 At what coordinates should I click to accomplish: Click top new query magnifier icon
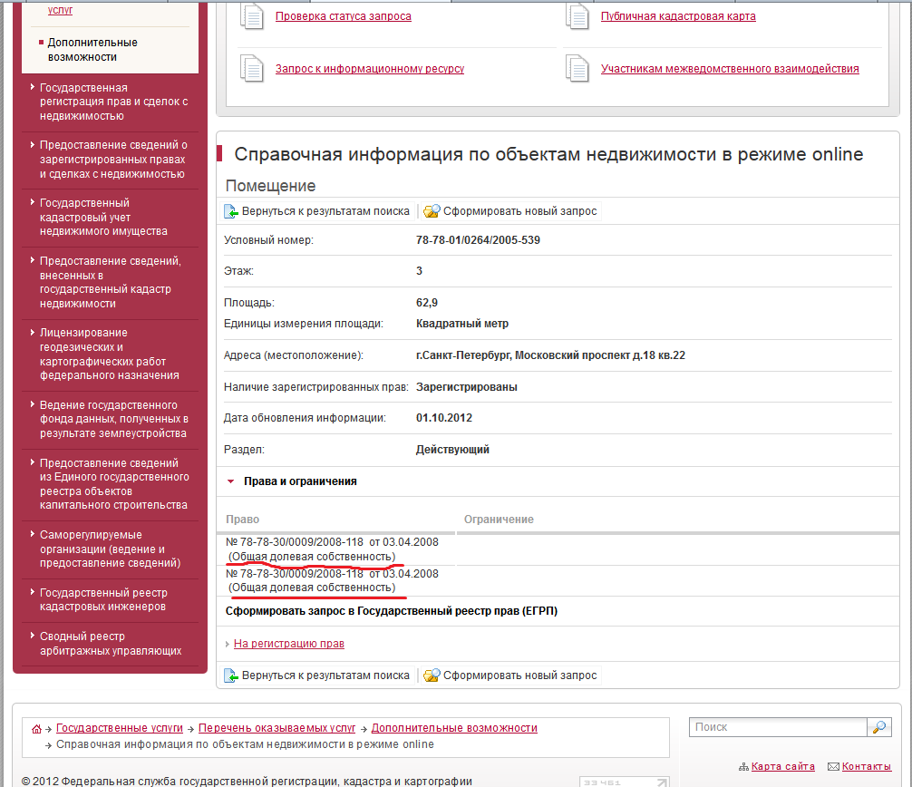pos(432,211)
